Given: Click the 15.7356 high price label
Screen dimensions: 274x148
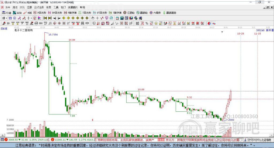Looking at the screenshot, I should [53, 34].
